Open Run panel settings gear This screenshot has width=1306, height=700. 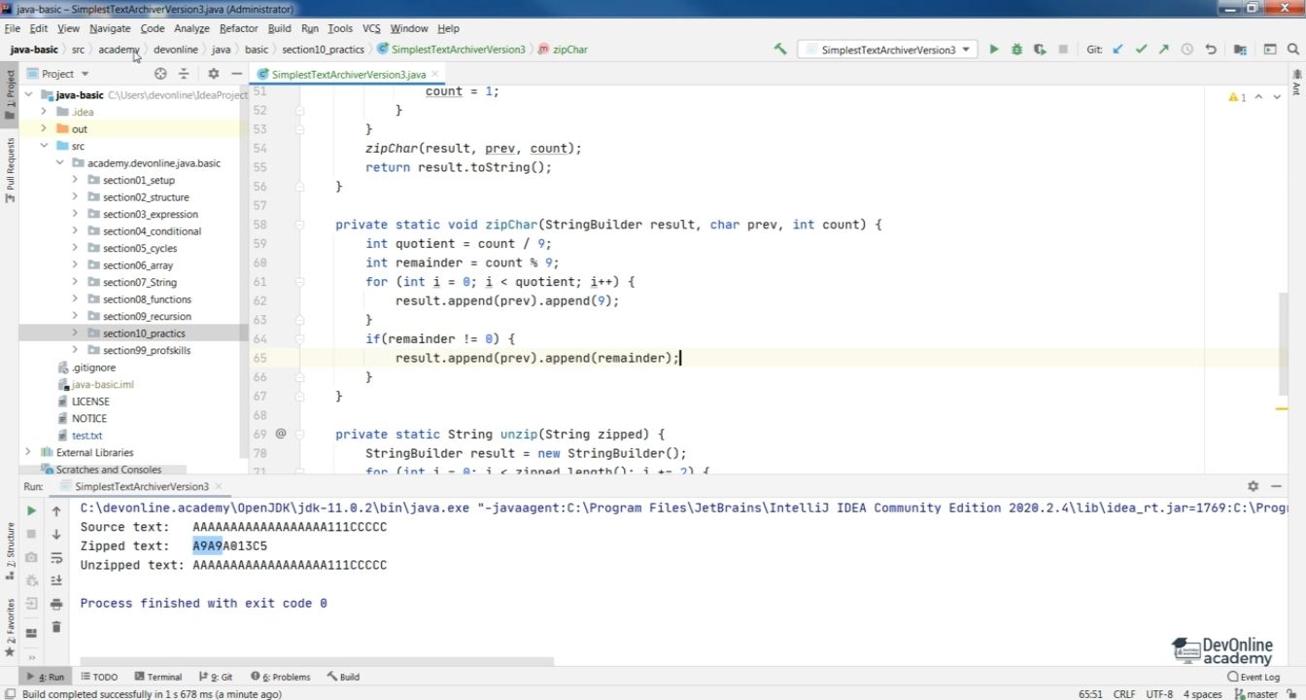pos(1253,486)
